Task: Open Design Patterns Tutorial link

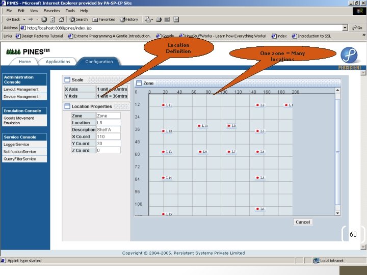Action: 39,36
